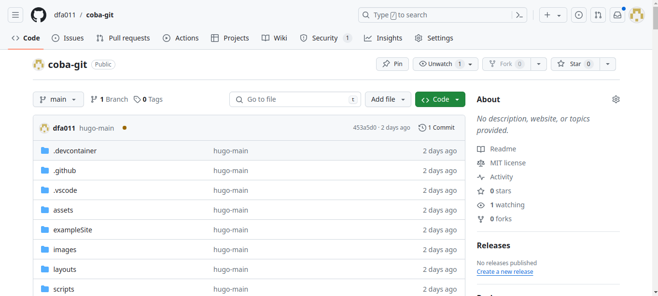Open the Projects tab
The height and width of the screenshot is (296, 658).
tap(230, 38)
